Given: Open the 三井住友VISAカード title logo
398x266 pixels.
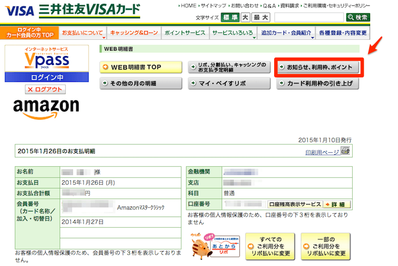Looking at the screenshot, I should pos(90,10).
